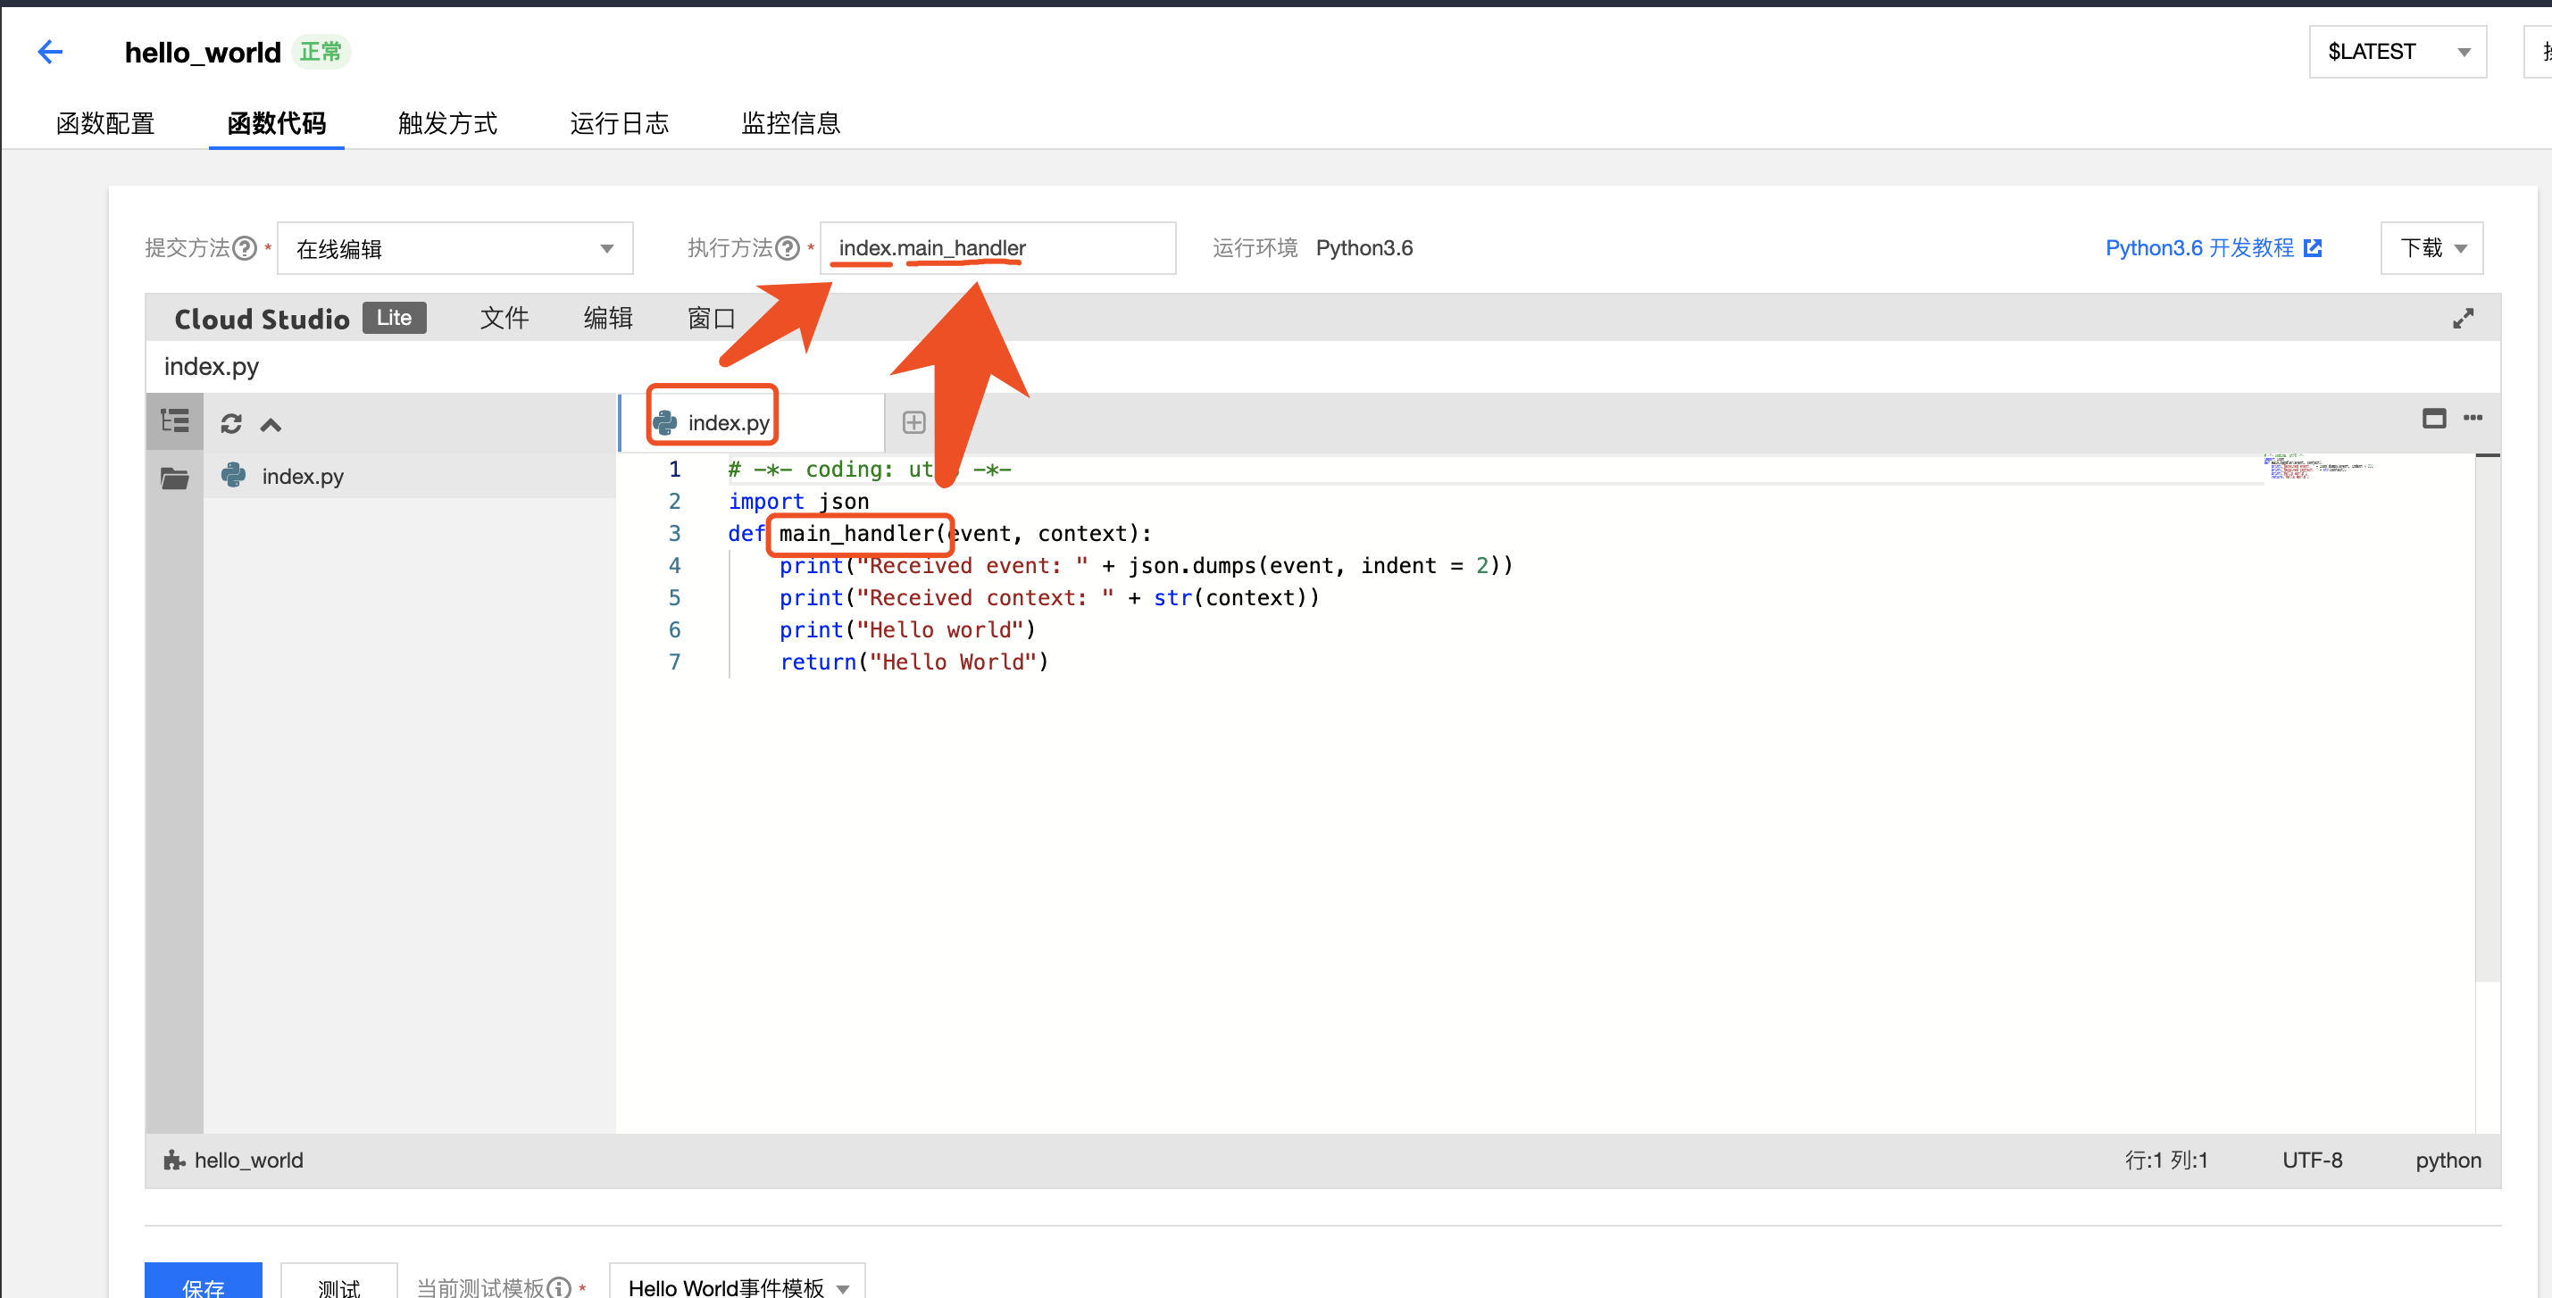This screenshot has width=2552, height=1298.
Task: Open the more options ellipsis icon
Action: (x=2473, y=419)
